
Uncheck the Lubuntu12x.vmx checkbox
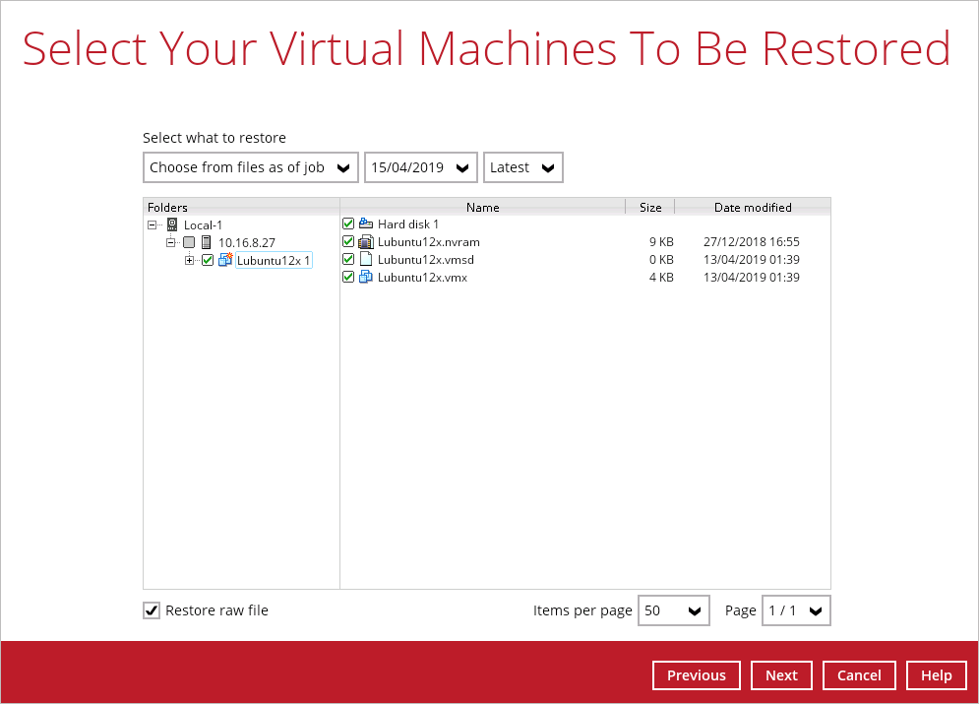(348, 278)
